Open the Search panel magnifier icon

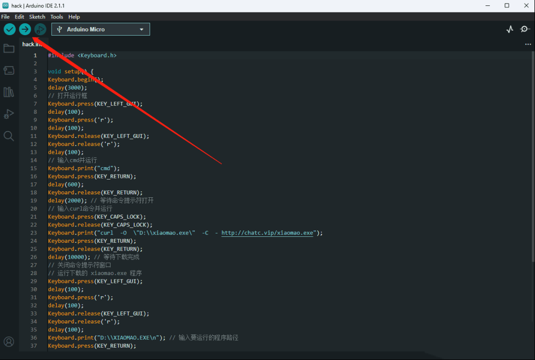click(9, 136)
